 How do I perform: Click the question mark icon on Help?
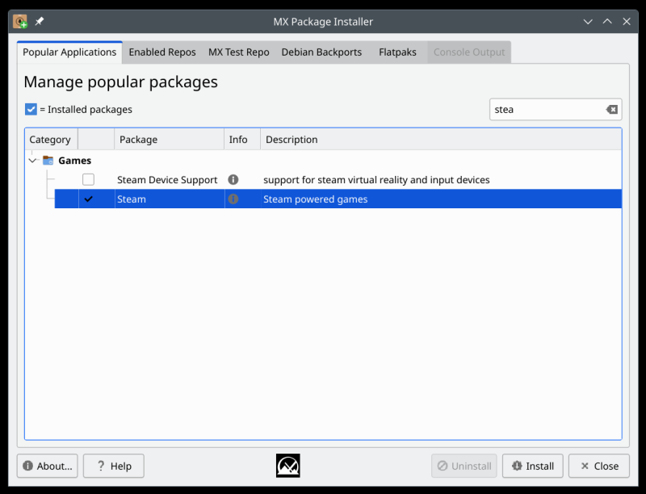100,466
